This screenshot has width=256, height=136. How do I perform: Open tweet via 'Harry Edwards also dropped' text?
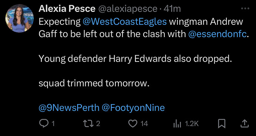coord(170,59)
